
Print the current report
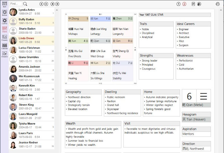click(x=218, y=4)
